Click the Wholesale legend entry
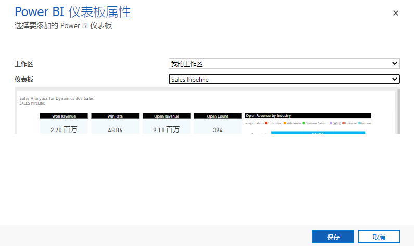This screenshot has height=246, width=414. (x=292, y=123)
